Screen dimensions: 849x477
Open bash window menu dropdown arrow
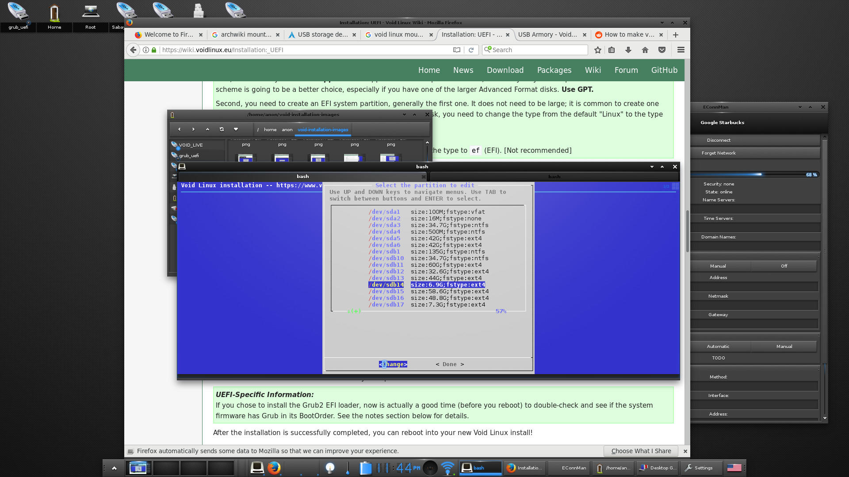[652, 167]
